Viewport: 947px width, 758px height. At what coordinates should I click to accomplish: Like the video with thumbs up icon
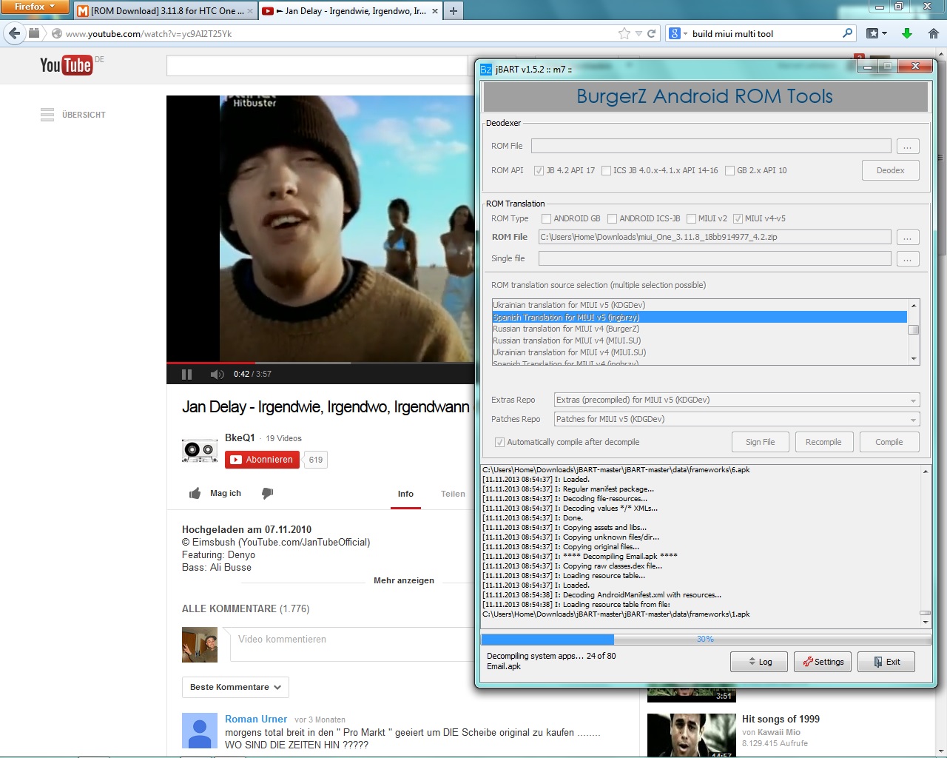point(195,493)
